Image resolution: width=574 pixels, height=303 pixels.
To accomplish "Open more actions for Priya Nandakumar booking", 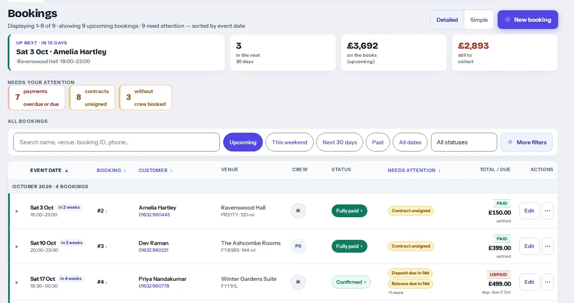I will (x=548, y=282).
